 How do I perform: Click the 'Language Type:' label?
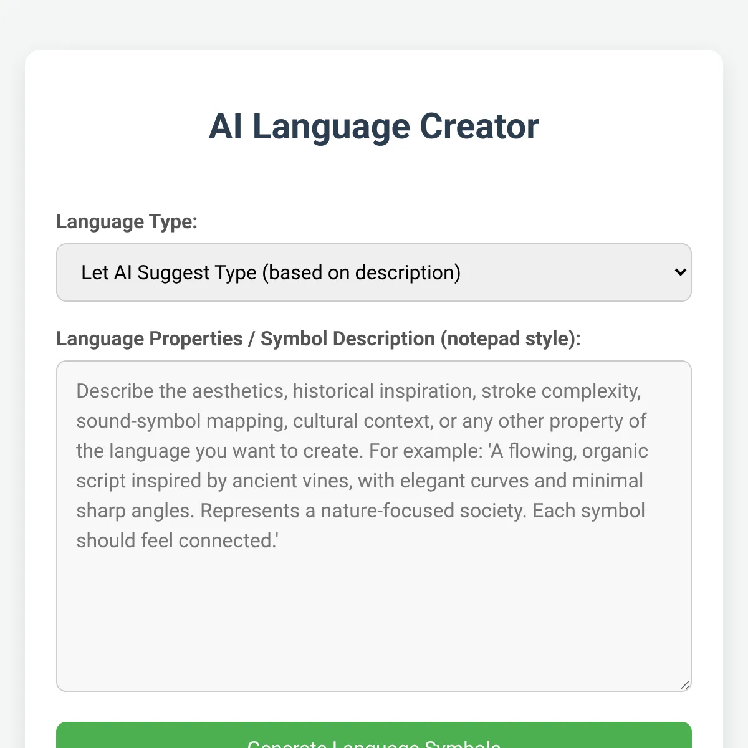[127, 221]
